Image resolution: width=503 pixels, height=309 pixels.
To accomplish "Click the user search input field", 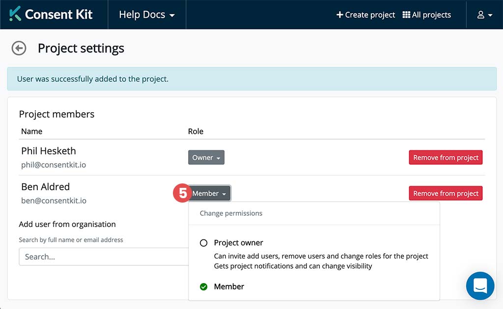I will (x=103, y=257).
